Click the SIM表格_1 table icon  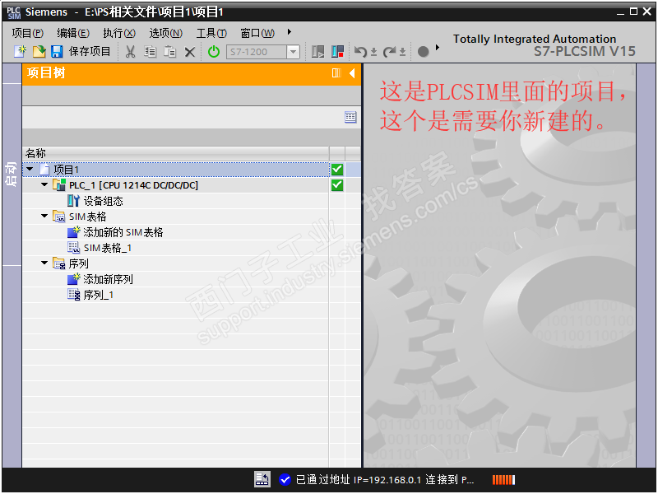point(73,248)
